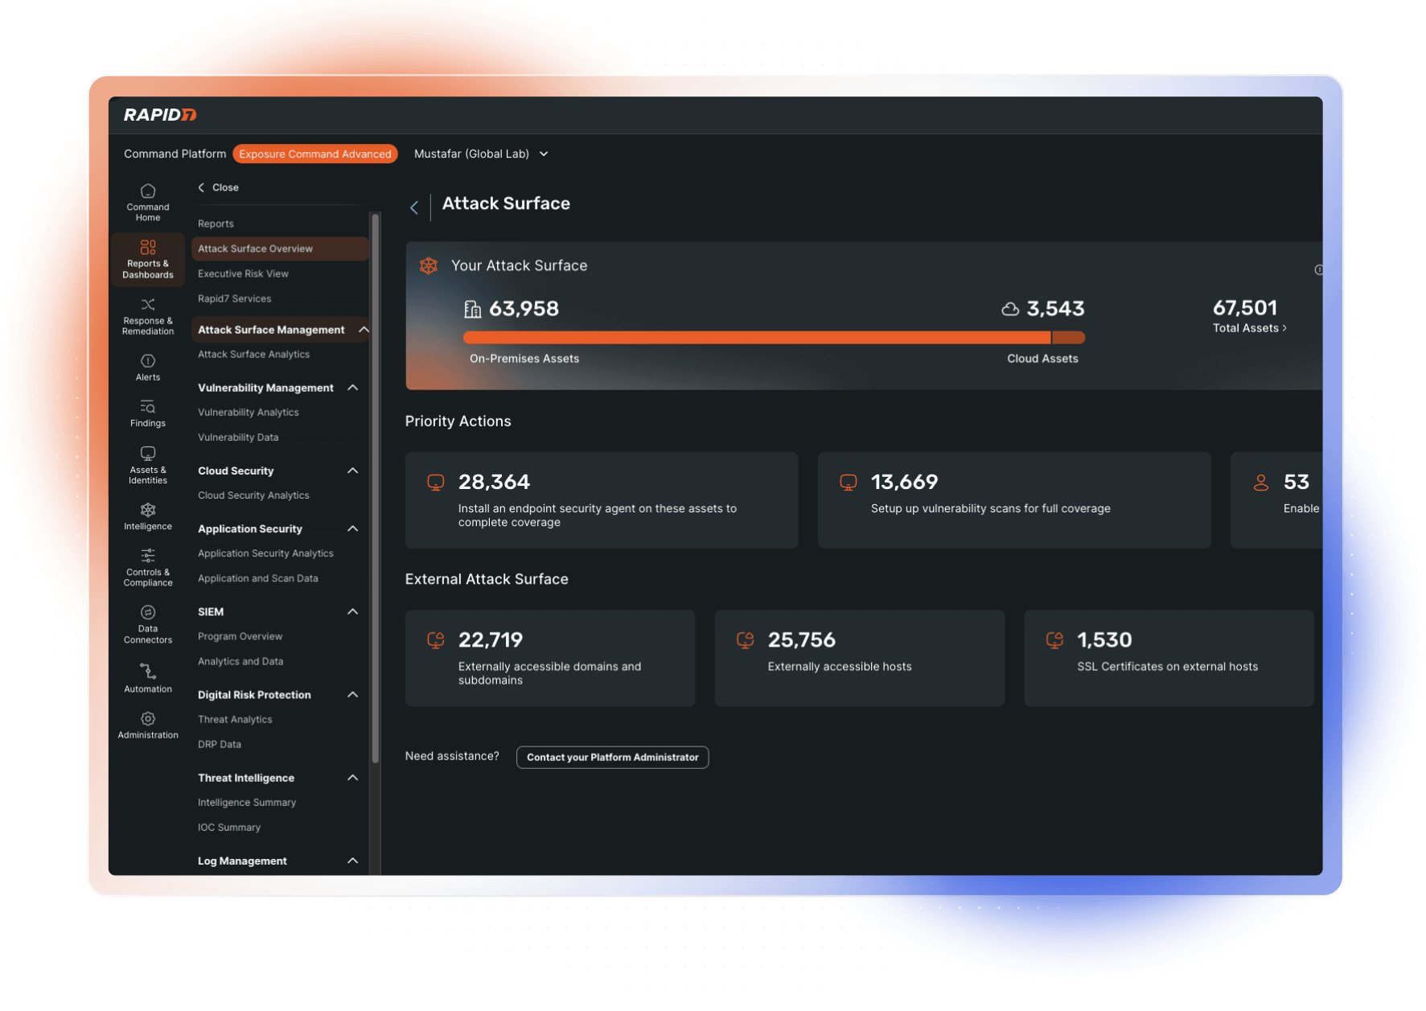This screenshot has width=1426, height=1011.
Task: Go to Findings in sidebar
Action: coord(148,413)
